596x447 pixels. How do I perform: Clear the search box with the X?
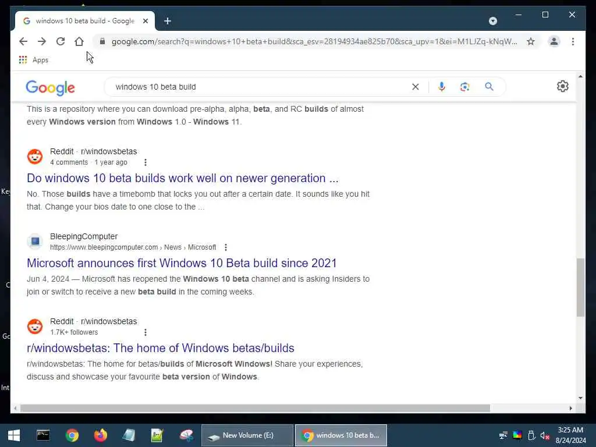click(416, 87)
